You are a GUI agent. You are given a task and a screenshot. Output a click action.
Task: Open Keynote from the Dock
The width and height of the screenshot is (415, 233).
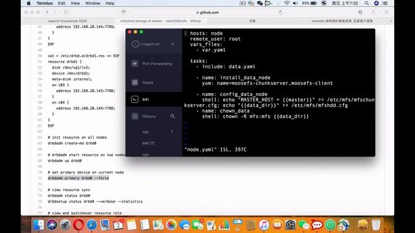click(x=237, y=225)
